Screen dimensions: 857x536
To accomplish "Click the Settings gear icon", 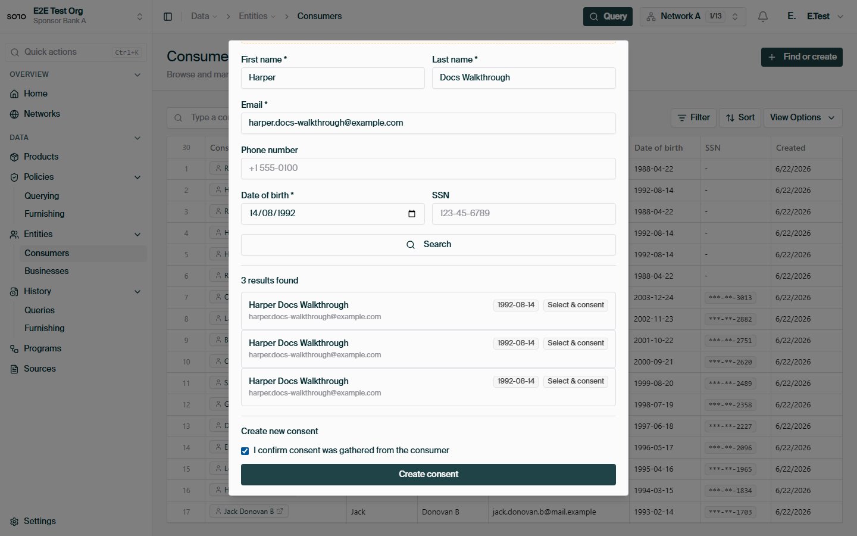I will coord(14,522).
